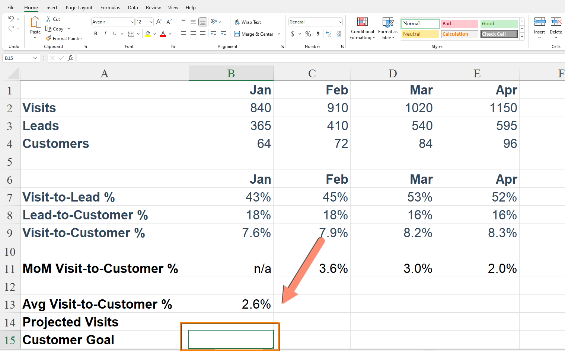565x351 pixels.
Task: Open the font name dropdown showing Avenir
Action: [x=132, y=22]
